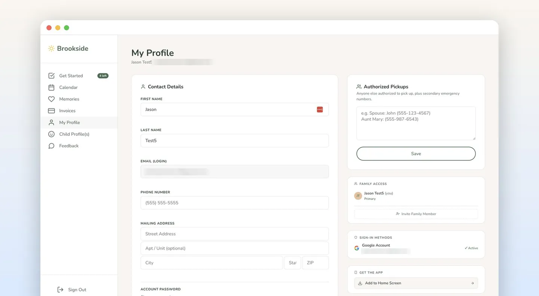Image resolution: width=539 pixels, height=296 pixels.
Task: Click the First Name field
Action: pos(235,110)
